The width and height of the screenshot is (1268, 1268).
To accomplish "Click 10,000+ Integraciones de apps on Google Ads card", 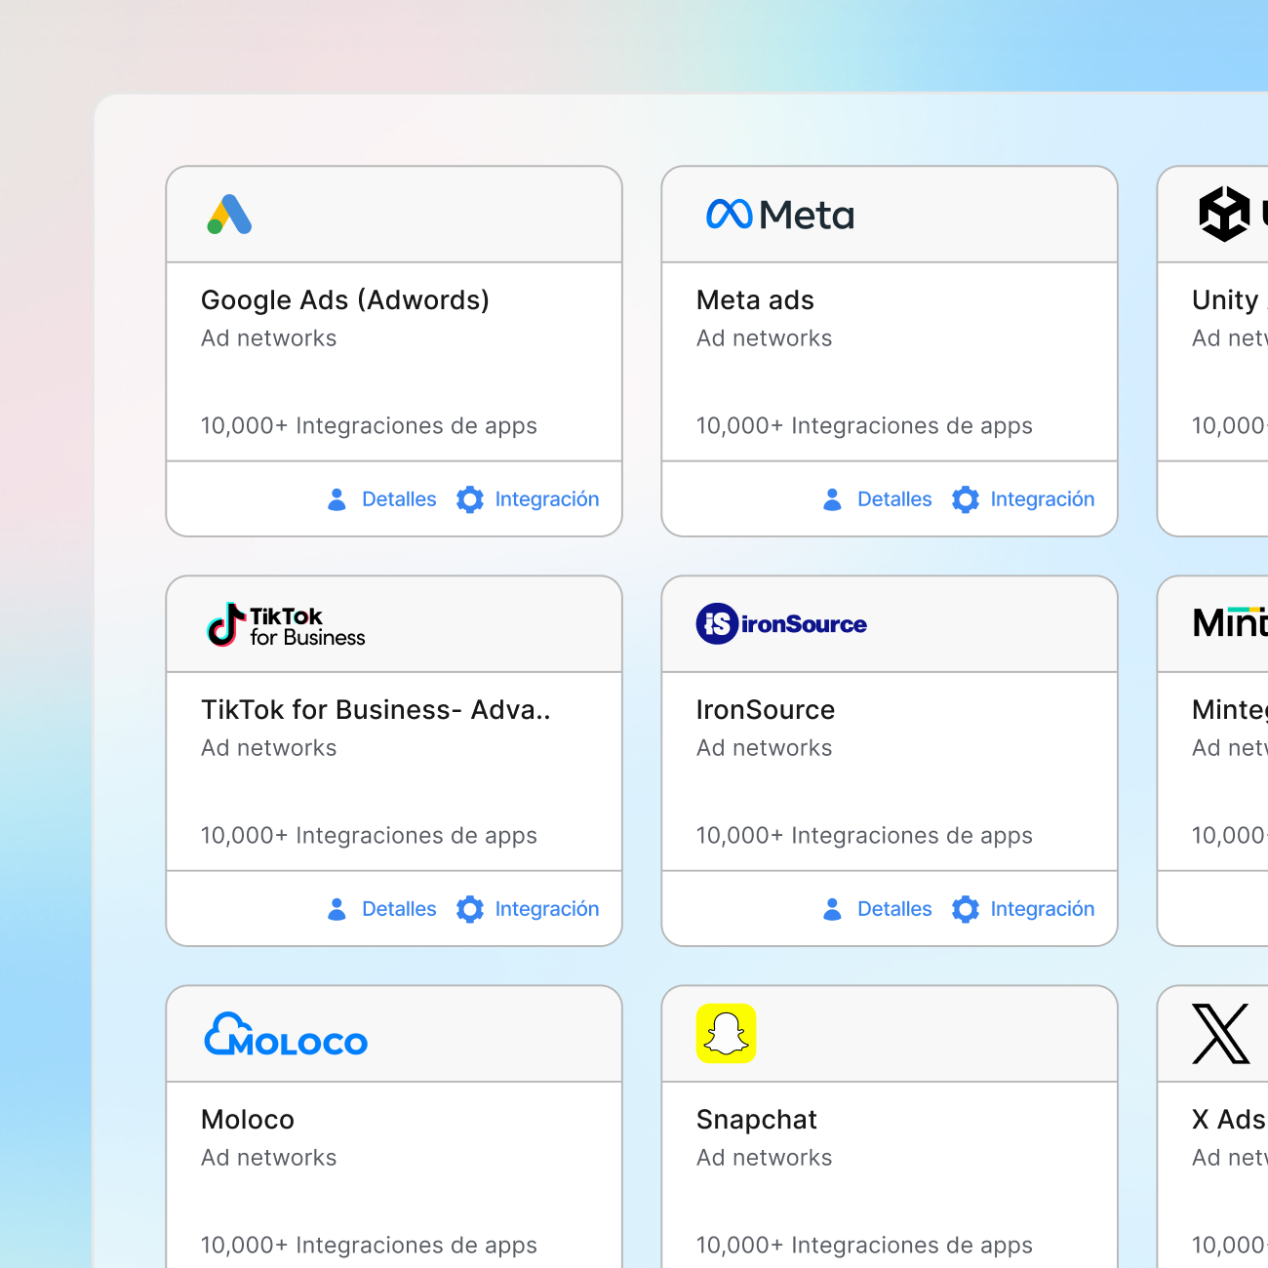I will [369, 426].
